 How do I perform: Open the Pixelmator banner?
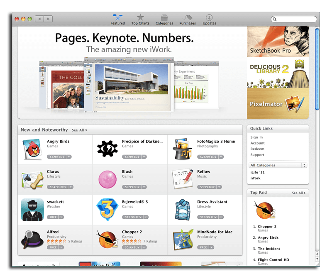278,103
